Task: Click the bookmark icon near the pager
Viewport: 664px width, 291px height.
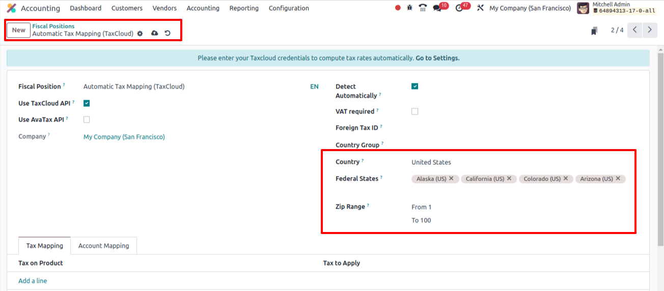Action: coord(594,31)
